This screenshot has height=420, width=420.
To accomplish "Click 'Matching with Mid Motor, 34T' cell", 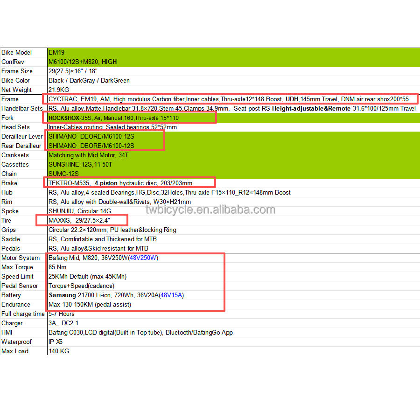I will (x=88, y=155).
